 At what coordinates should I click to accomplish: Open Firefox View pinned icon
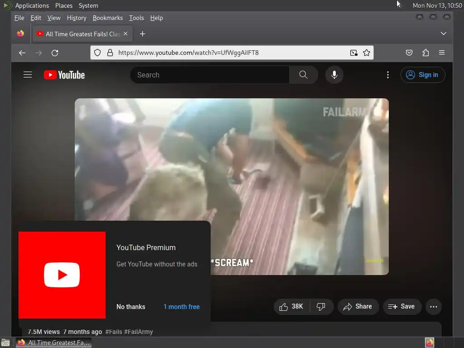click(x=20, y=34)
